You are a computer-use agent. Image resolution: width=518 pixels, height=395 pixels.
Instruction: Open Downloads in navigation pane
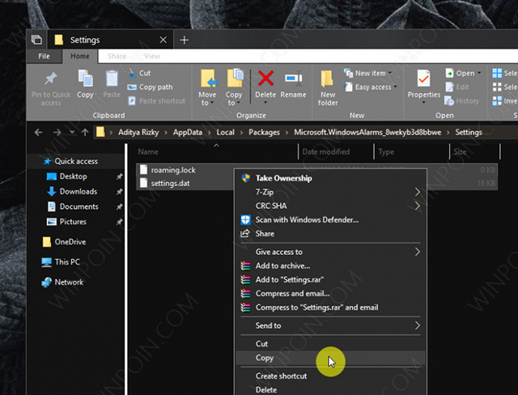pos(79,192)
